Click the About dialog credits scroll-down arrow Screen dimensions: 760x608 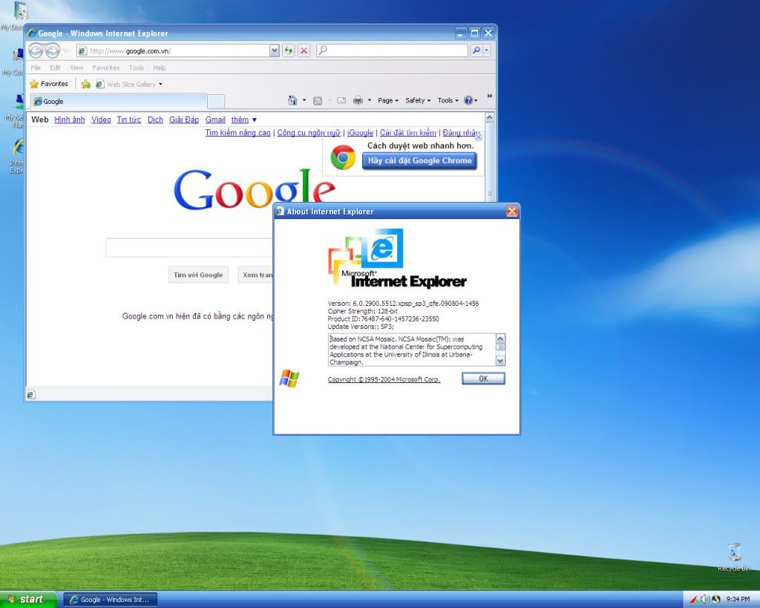501,362
